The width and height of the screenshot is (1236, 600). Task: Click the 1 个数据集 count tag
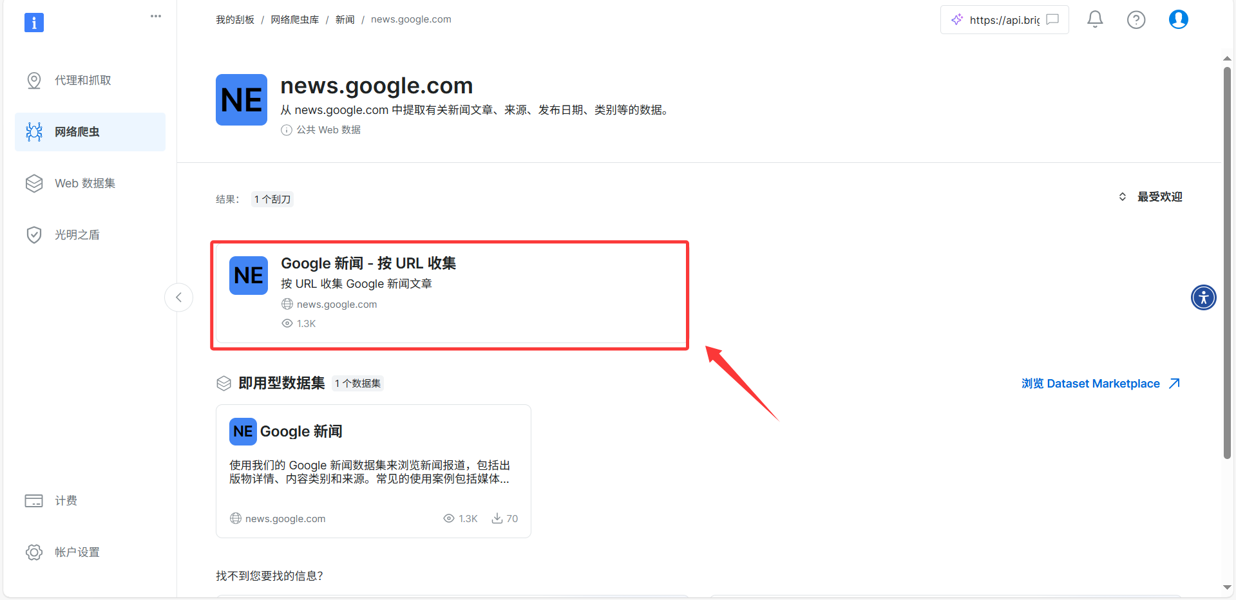pos(358,384)
